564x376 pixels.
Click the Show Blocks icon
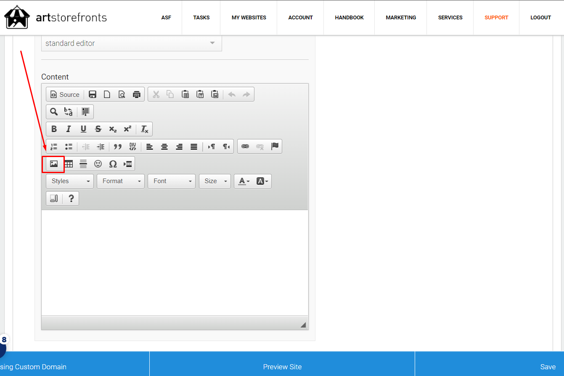[x=54, y=198]
